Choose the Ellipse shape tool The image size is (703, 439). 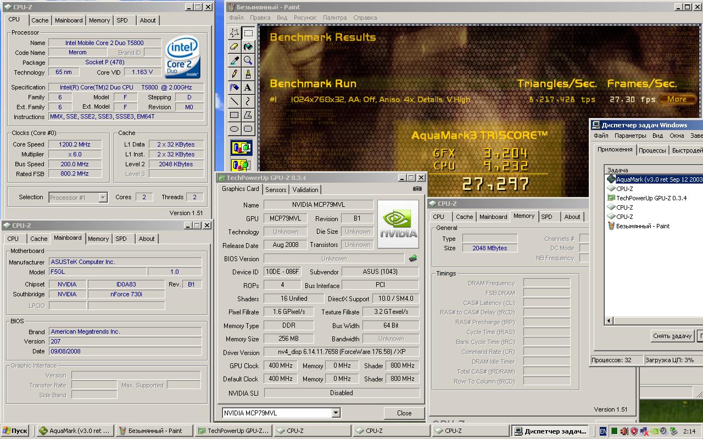235,129
